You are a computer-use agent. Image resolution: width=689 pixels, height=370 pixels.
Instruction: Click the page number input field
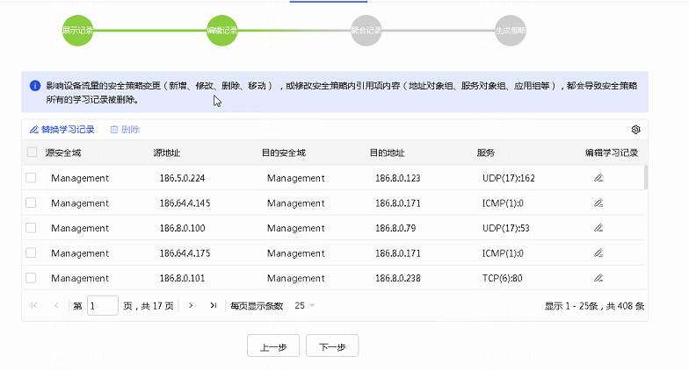point(103,305)
